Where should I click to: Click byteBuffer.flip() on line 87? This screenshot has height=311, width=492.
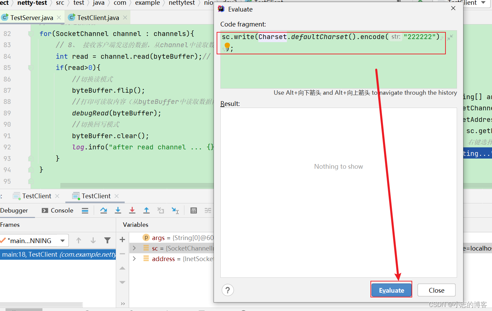click(x=108, y=90)
